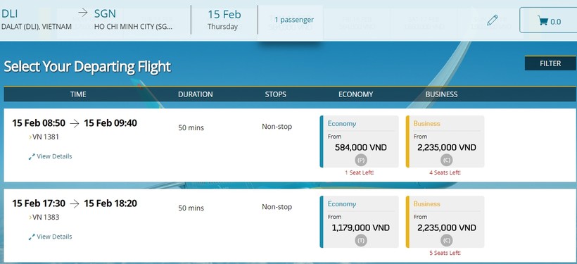The image size is (577, 264).
Task: Select Business fare on 17:30 flight
Action: pyautogui.click(x=445, y=222)
